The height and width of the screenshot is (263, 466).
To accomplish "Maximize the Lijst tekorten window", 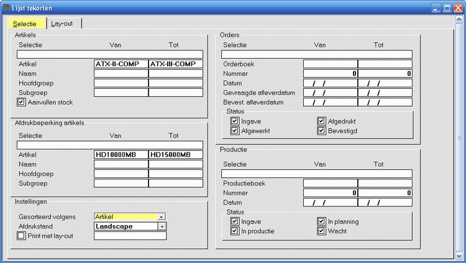I will [x=447, y=7].
